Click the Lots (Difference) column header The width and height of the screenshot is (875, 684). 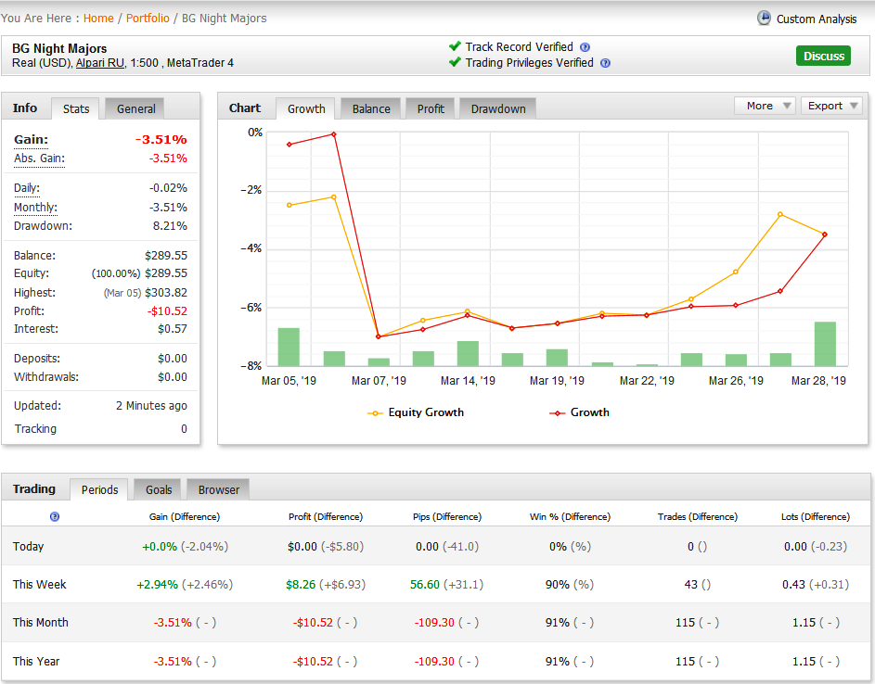[816, 517]
